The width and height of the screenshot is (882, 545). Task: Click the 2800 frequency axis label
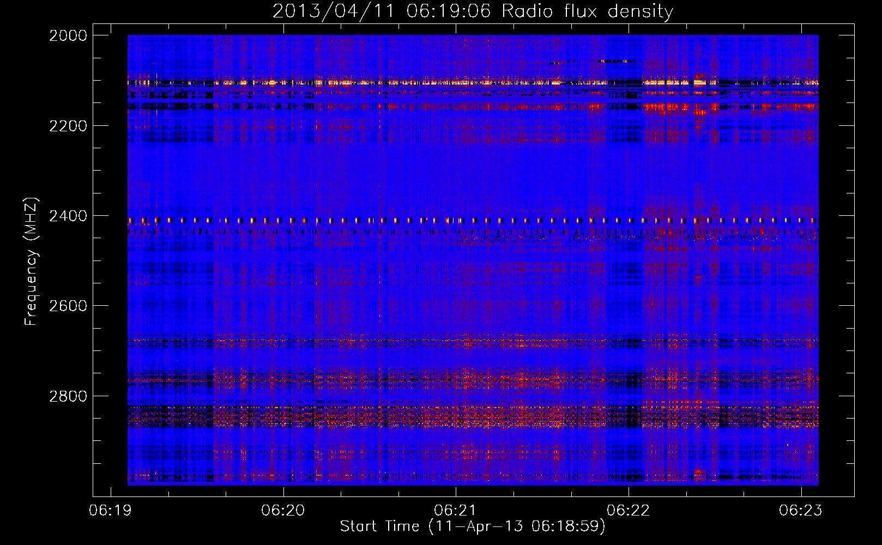point(68,396)
